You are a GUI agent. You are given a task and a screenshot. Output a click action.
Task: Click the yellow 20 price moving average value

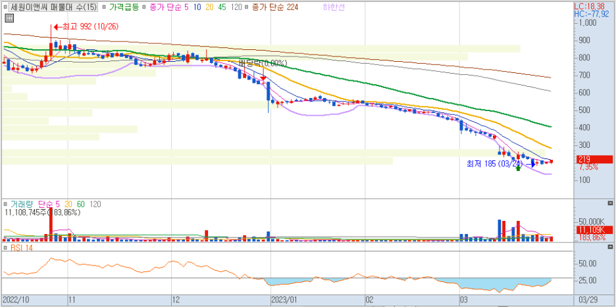210,7
